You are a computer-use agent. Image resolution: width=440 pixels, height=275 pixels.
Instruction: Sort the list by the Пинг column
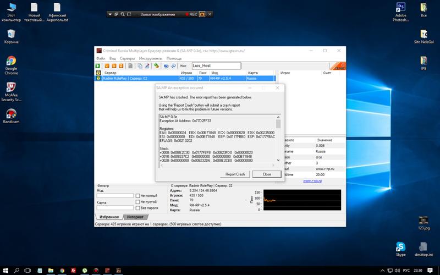204,73
